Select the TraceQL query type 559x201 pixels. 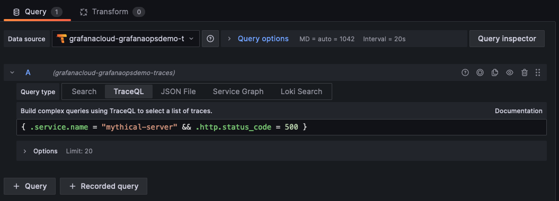click(x=129, y=92)
